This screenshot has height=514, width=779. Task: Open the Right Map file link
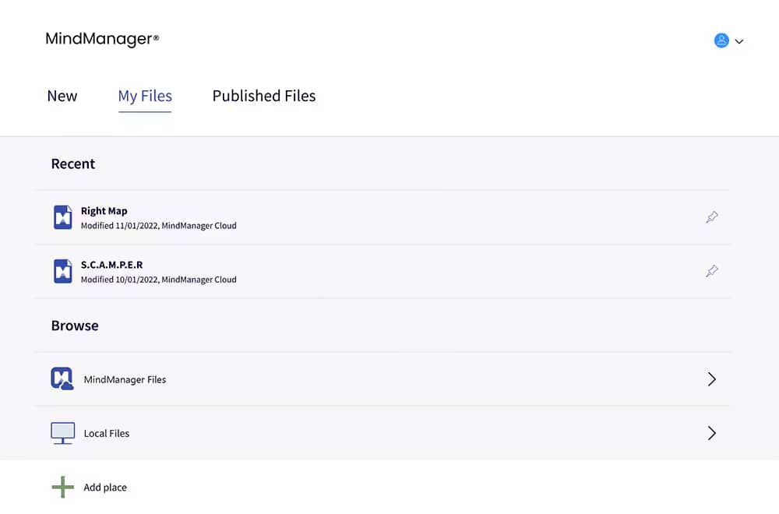click(x=104, y=210)
